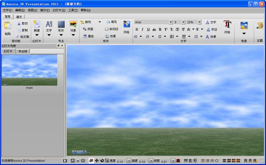Open the bullet list dropdown arrow
266x165 pixels.
(x=201, y=37)
